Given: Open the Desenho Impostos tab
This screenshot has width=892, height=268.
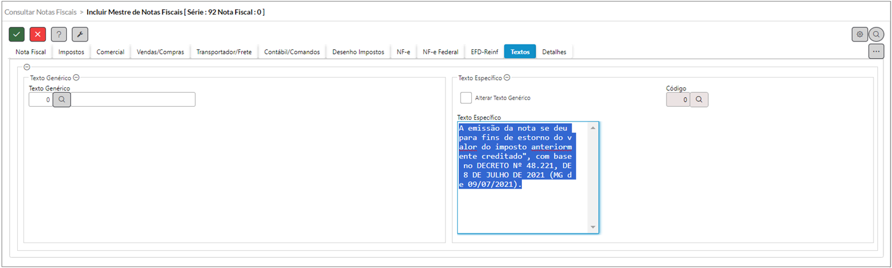Looking at the screenshot, I should [x=358, y=52].
